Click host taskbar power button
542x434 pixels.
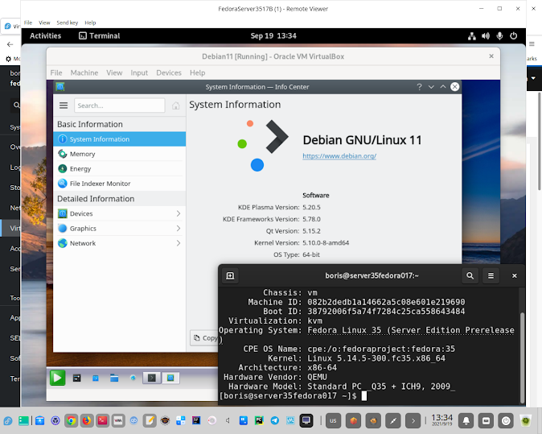click(506, 420)
